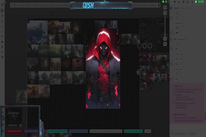Image resolution: width=206 pixels, height=137 pixels.
Task: Click the red macro button in the bottom bar
Action: [x=14, y=131]
